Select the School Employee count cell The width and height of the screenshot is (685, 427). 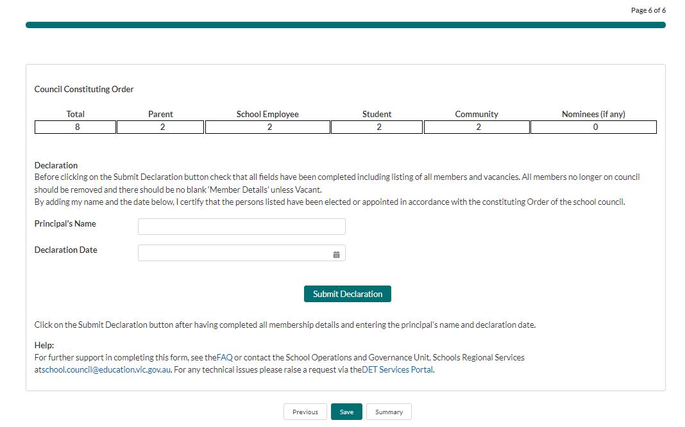point(267,127)
